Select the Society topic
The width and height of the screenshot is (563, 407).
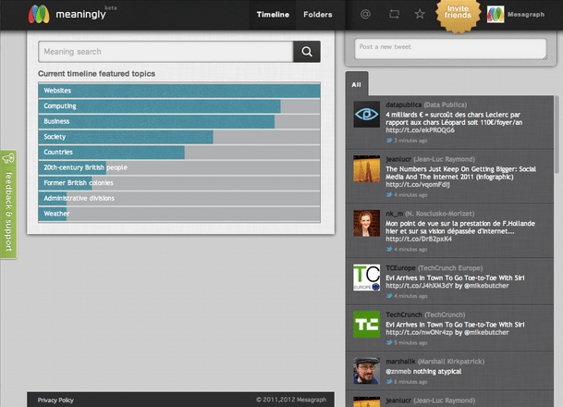pos(179,137)
